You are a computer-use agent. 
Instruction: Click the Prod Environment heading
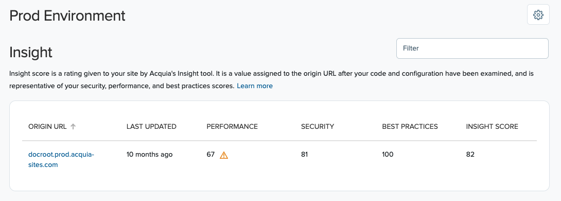click(x=67, y=16)
